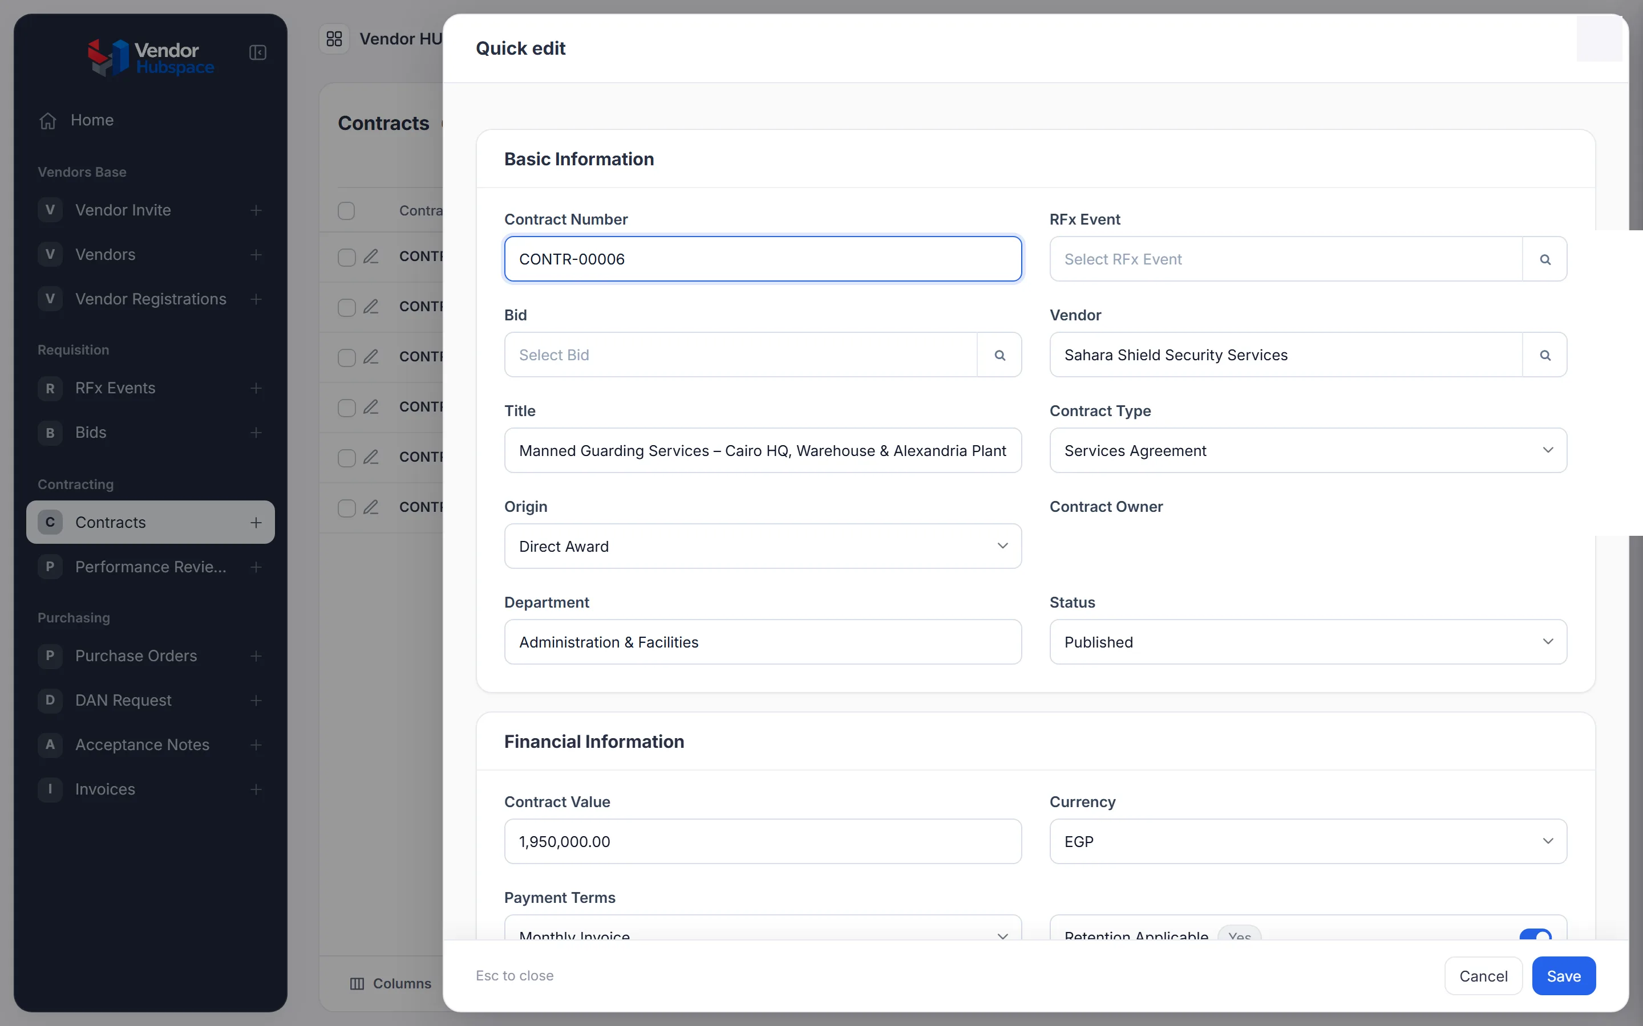Open the Origin dropdown showing Direct Award
The height and width of the screenshot is (1026, 1643).
pos(762,546)
